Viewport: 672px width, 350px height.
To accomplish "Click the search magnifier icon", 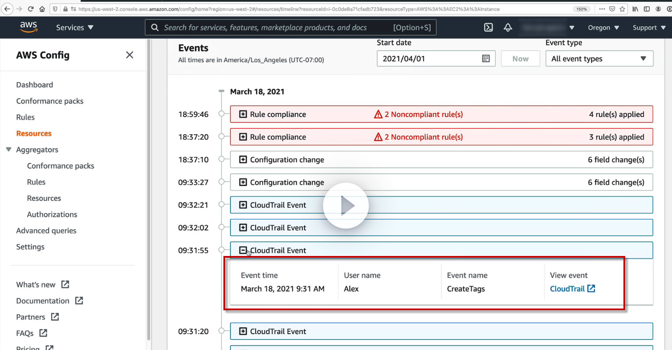I will click(155, 27).
